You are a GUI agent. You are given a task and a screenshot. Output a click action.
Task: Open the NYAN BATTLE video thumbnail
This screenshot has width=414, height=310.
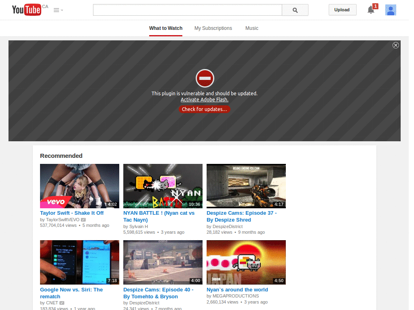pos(163,186)
